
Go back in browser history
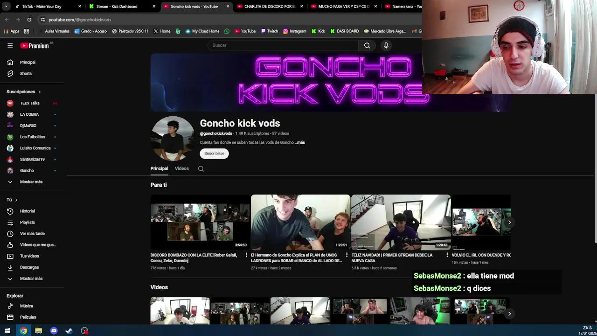pos(7,20)
